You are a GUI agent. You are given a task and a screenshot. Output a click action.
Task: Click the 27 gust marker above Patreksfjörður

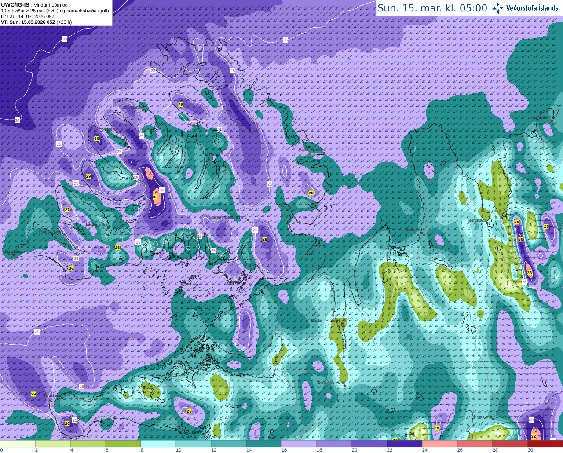click(67, 210)
